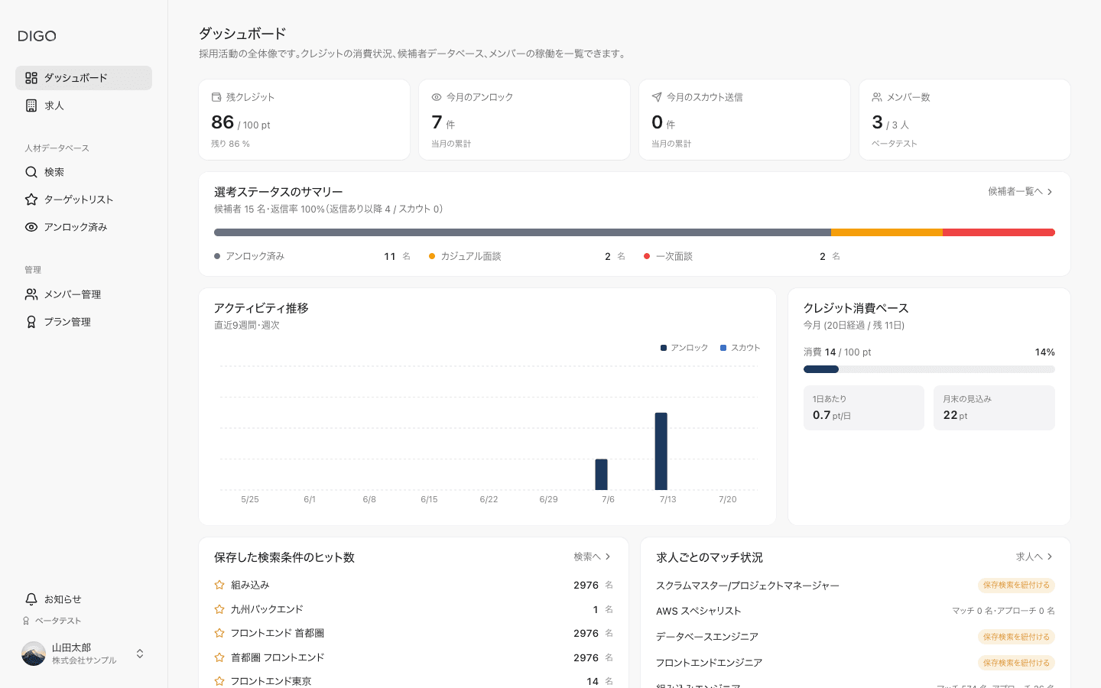Follow the 検索へ link

(x=593, y=557)
